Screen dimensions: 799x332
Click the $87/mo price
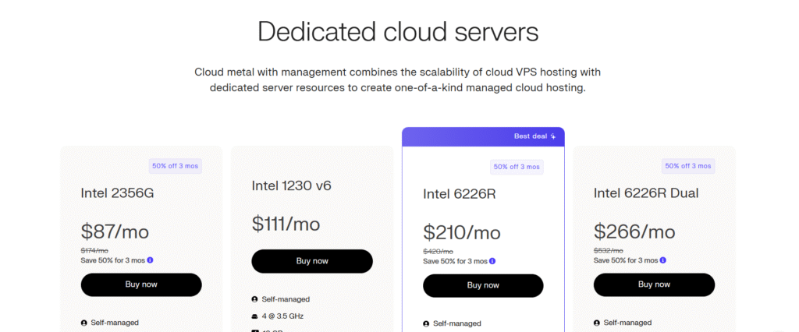click(x=115, y=231)
